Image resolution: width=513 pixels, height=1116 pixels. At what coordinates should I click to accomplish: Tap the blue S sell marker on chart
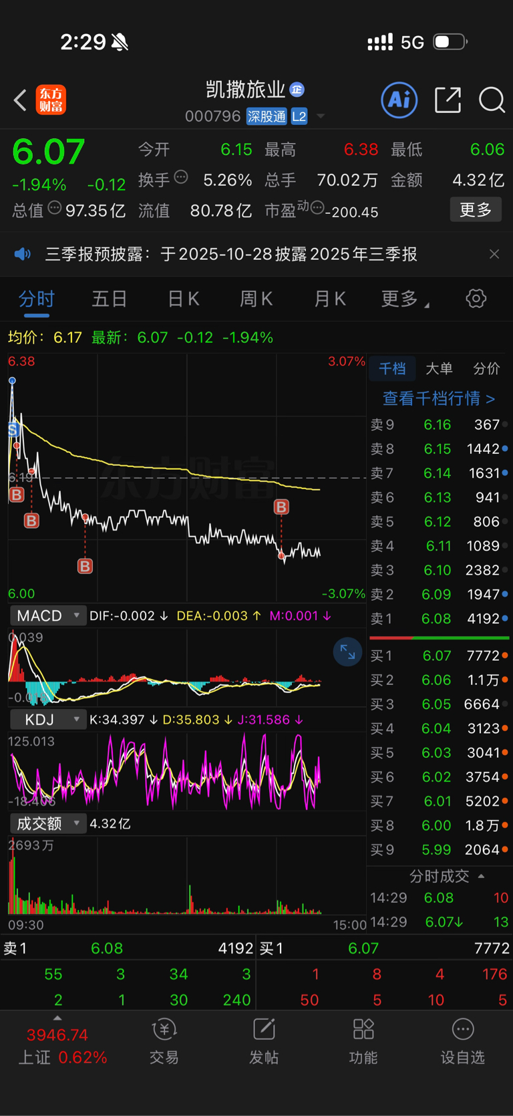click(x=13, y=430)
